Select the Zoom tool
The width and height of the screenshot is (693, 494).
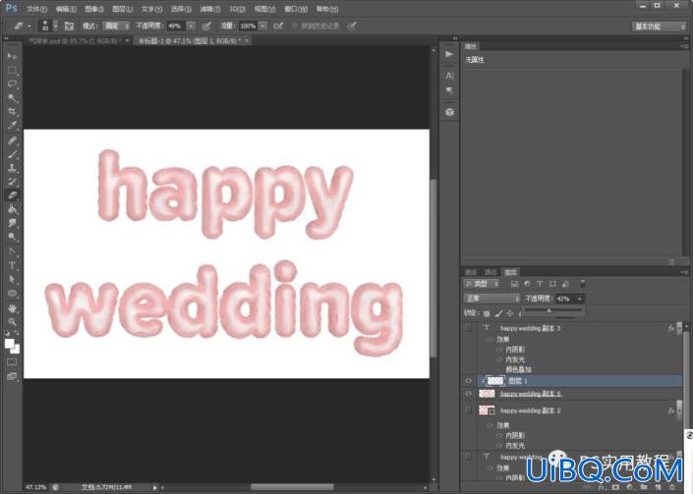point(12,322)
